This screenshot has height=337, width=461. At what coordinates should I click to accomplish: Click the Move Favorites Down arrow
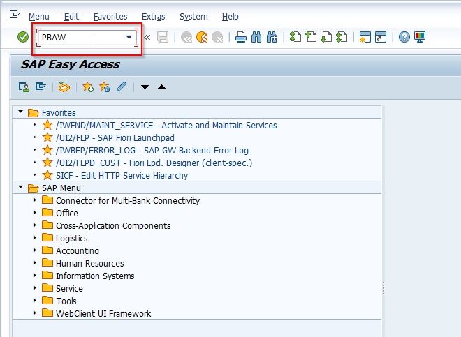click(x=145, y=87)
